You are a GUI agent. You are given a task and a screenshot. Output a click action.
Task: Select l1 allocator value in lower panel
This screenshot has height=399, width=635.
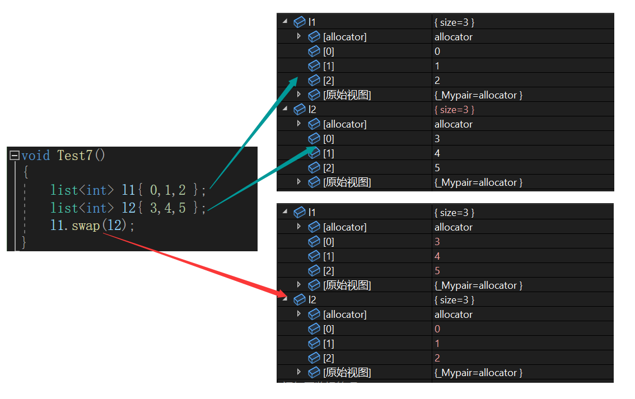pos(454,227)
